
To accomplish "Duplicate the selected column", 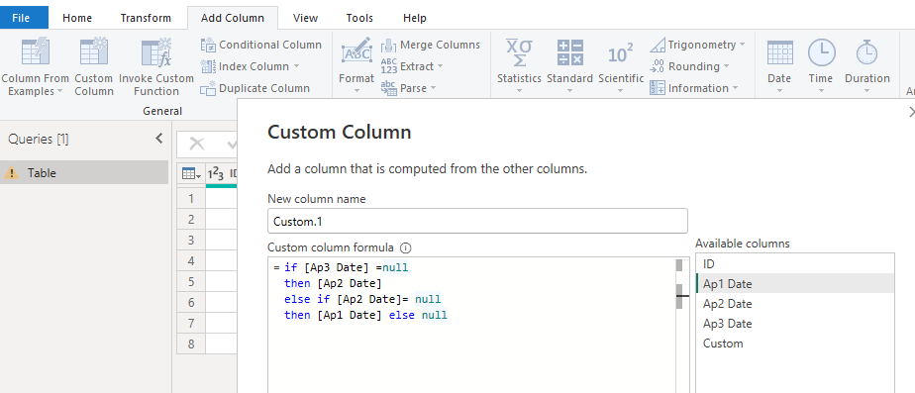I will pos(255,88).
